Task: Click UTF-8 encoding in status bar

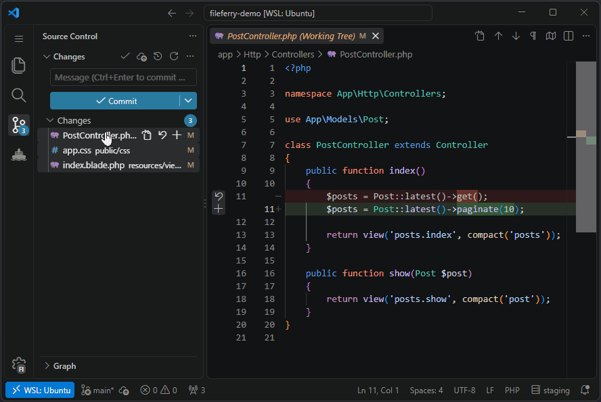Action: 464,390
